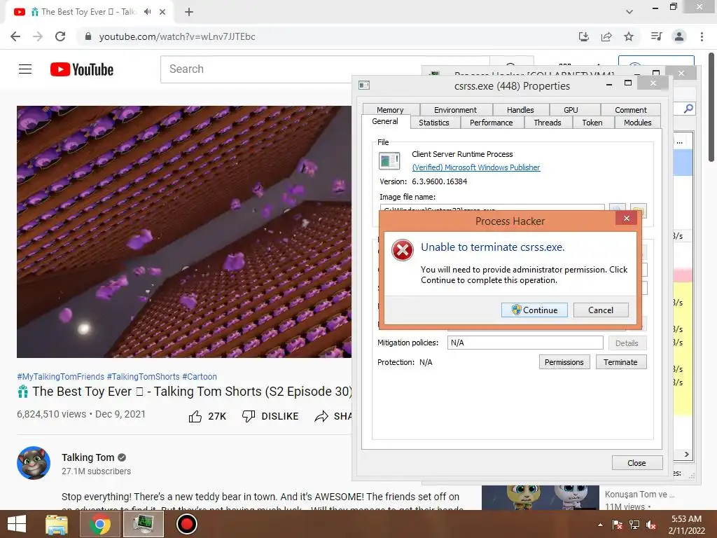Click Continue in Process Hacker dialog
Image resolution: width=717 pixels, height=538 pixels.
tap(534, 310)
